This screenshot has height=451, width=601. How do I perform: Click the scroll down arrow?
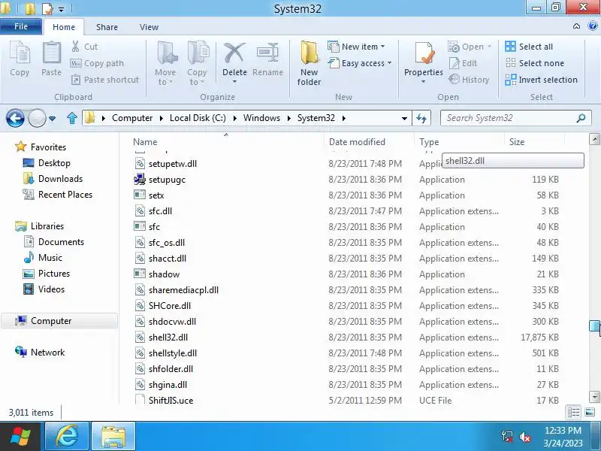click(x=594, y=397)
